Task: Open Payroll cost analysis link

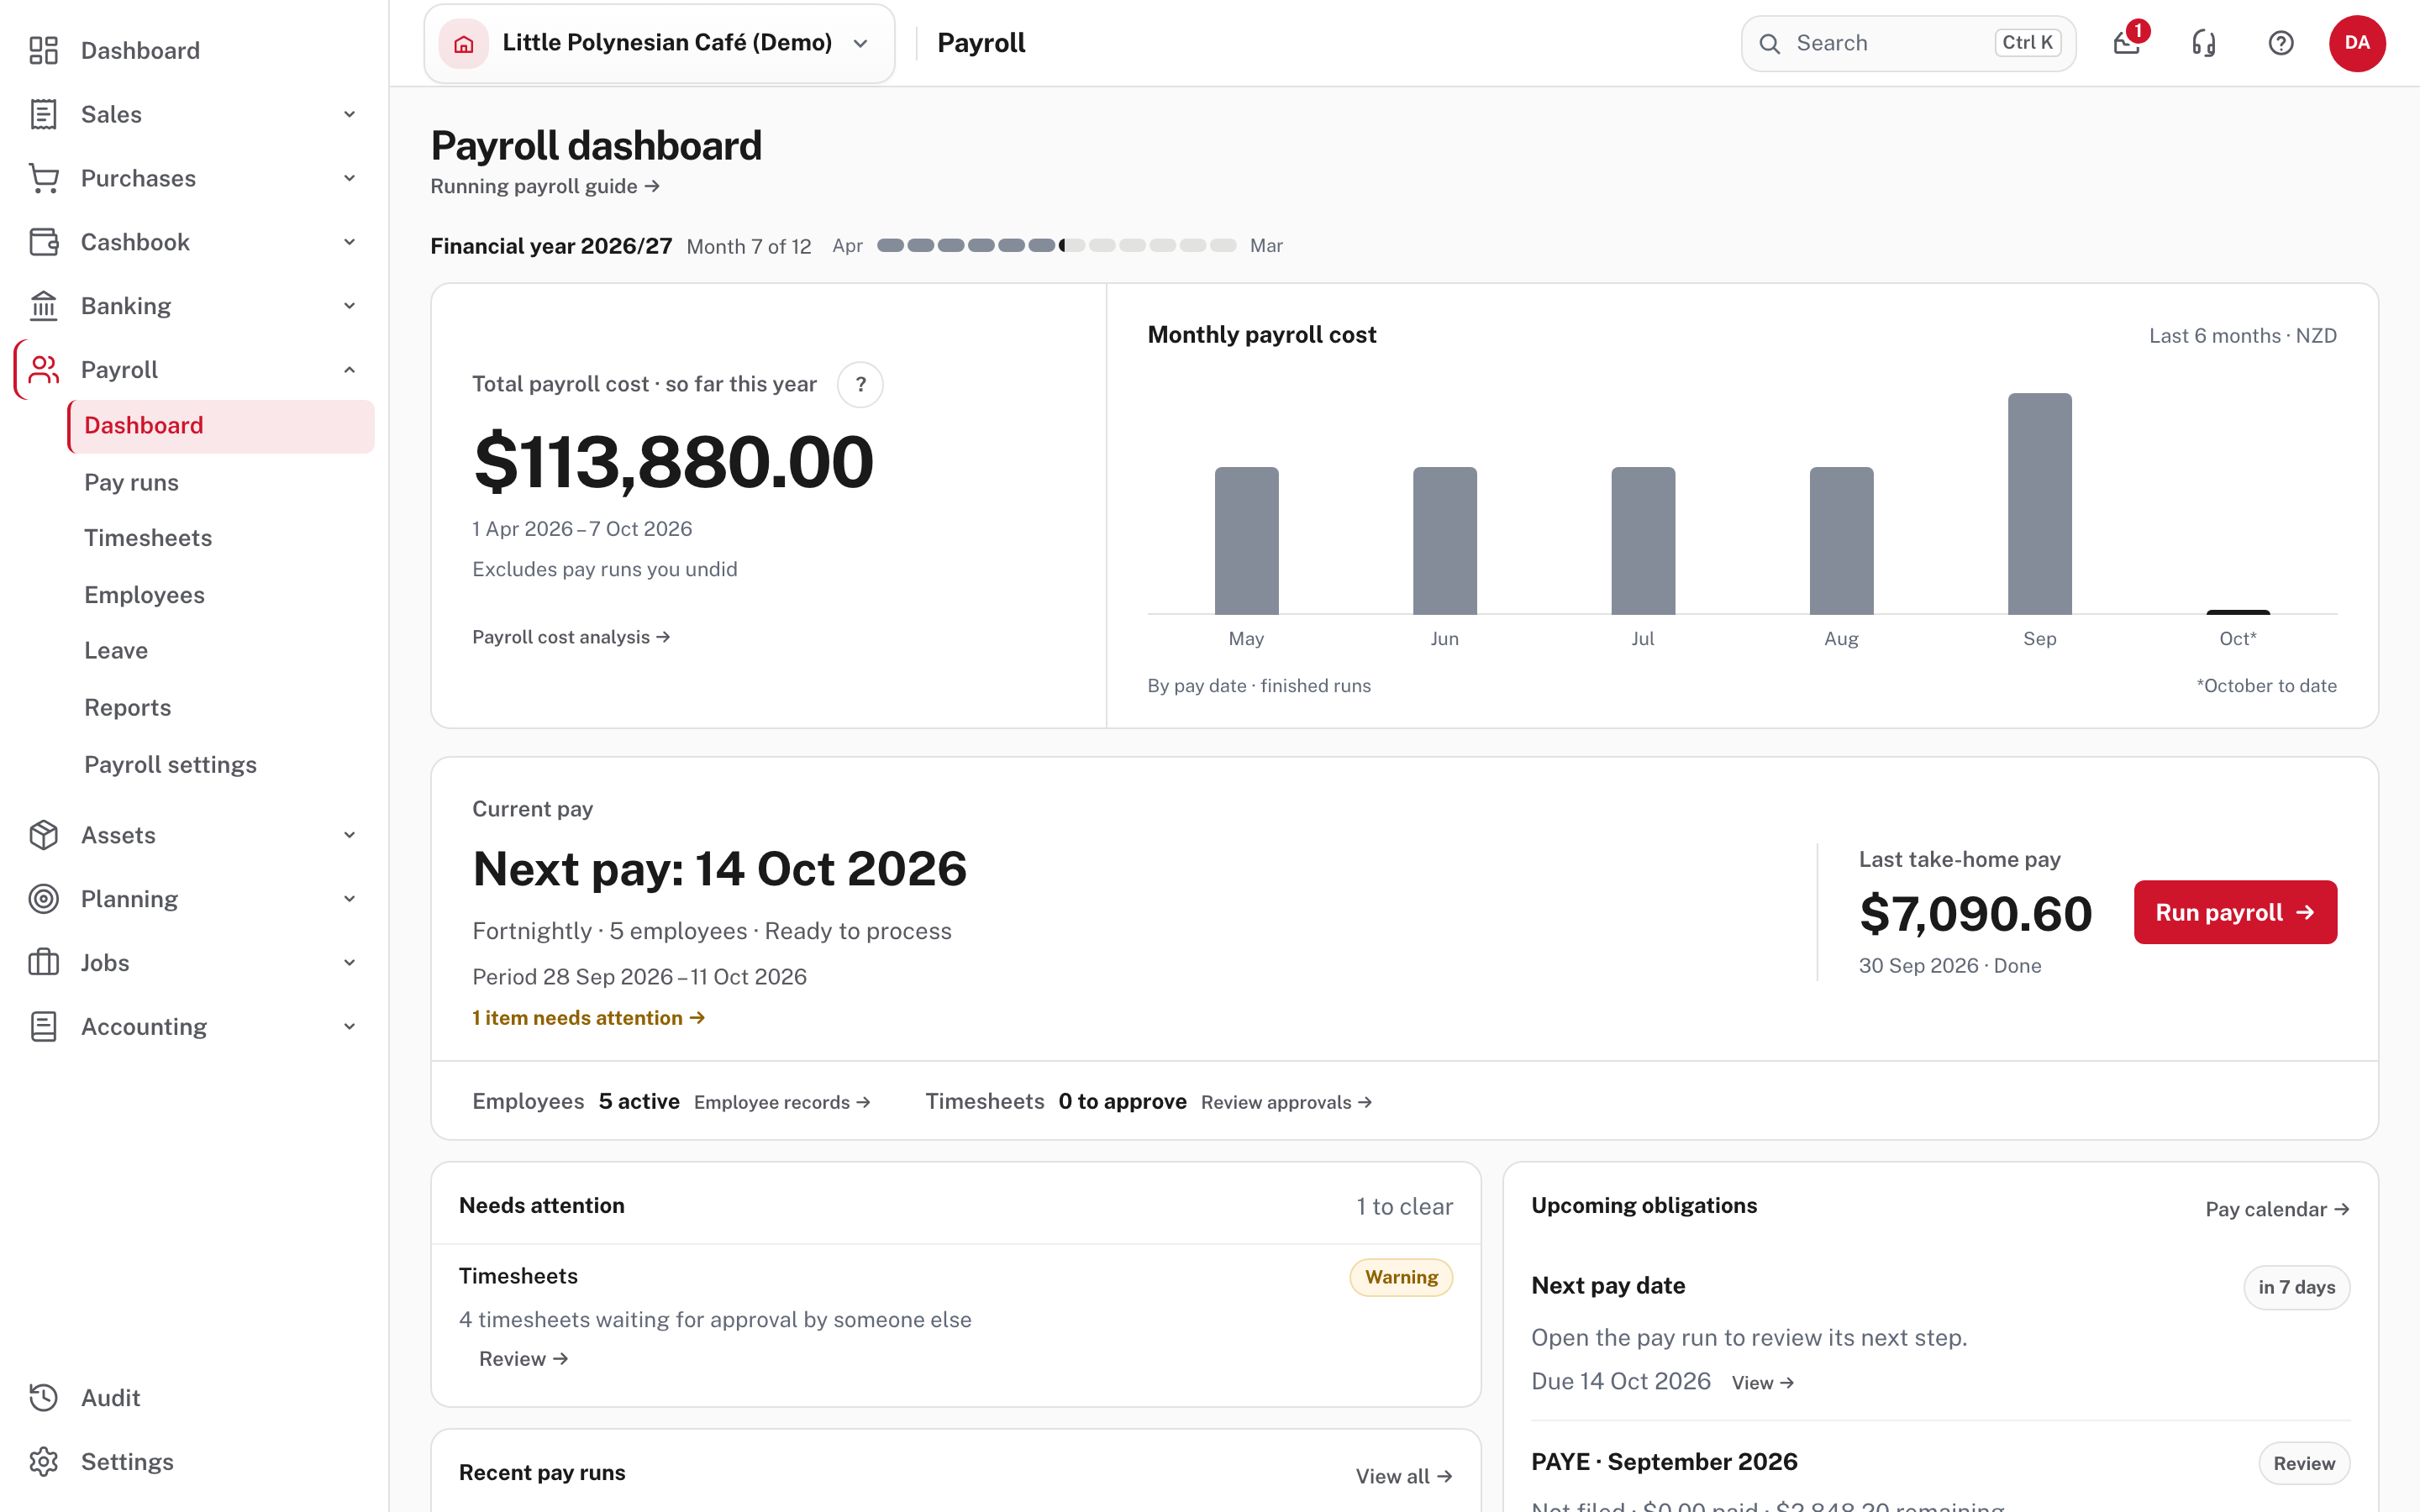Action: pos(571,637)
